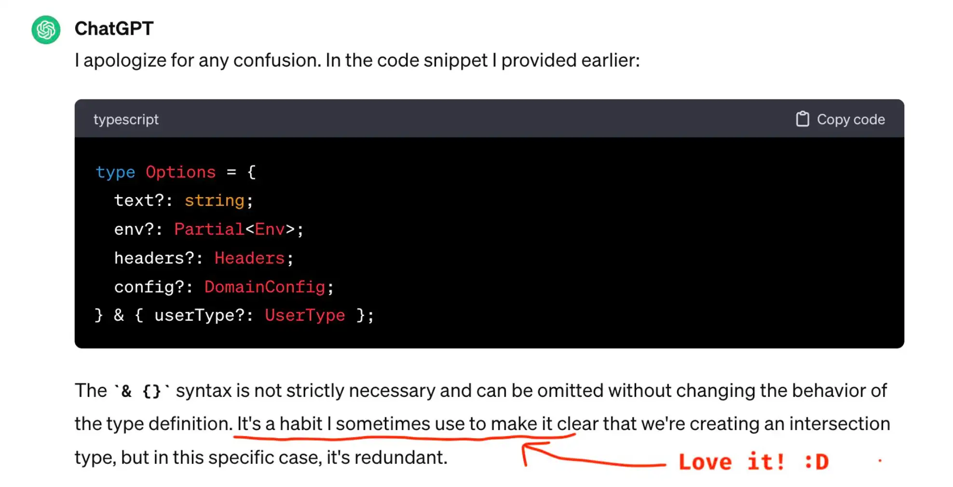Viewport: 953px width, 487px height.
Task: Click the 'userType?:' property in last line
Action: [x=204, y=315]
